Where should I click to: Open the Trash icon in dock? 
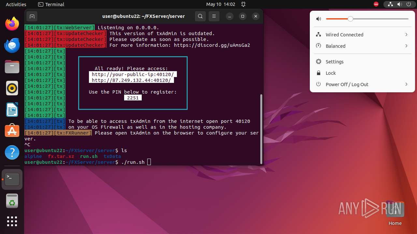(x=12, y=201)
